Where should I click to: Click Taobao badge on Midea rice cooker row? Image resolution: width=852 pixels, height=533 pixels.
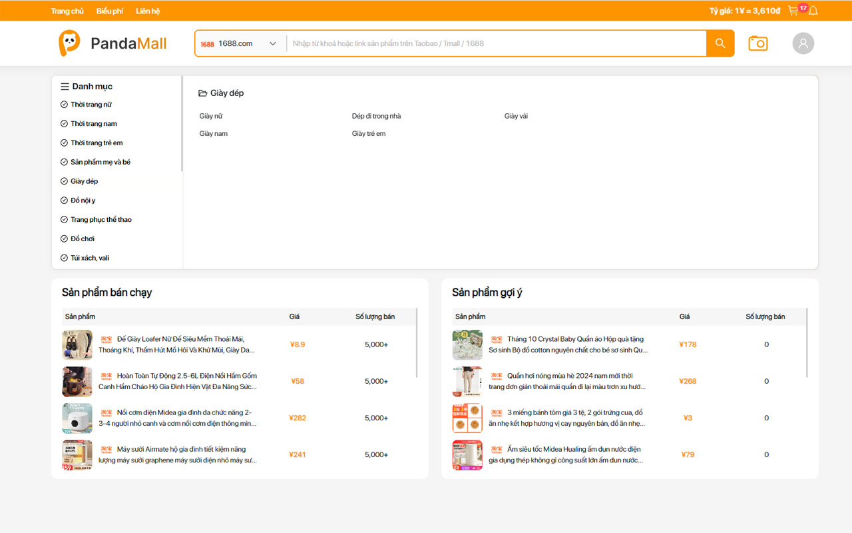click(x=106, y=412)
